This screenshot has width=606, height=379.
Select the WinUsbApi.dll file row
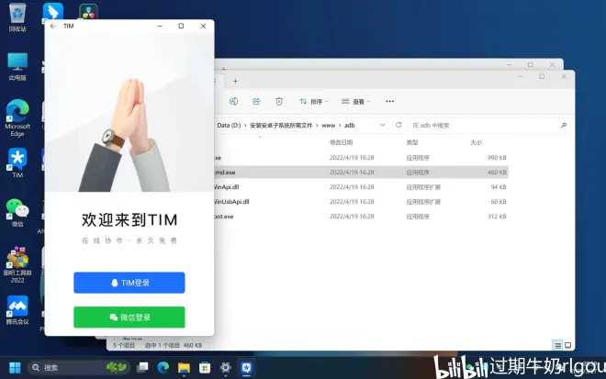pos(361,202)
